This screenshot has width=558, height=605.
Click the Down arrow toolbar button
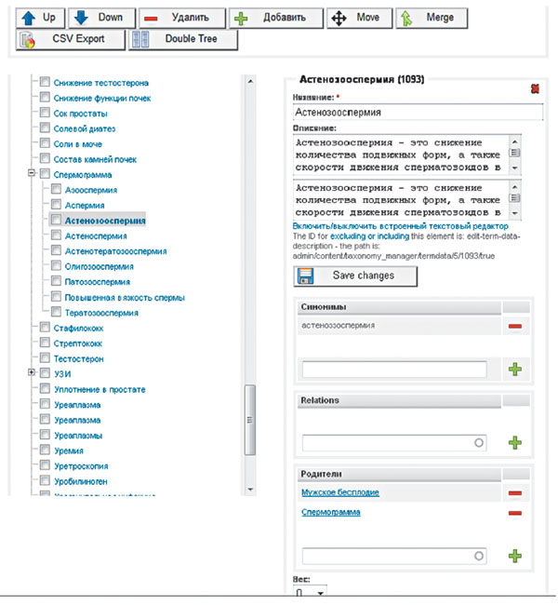pyautogui.click(x=101, y=18)
